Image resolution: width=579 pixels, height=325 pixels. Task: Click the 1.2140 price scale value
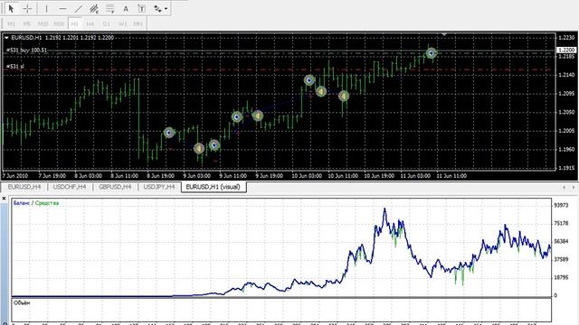(x=567, y=75)
